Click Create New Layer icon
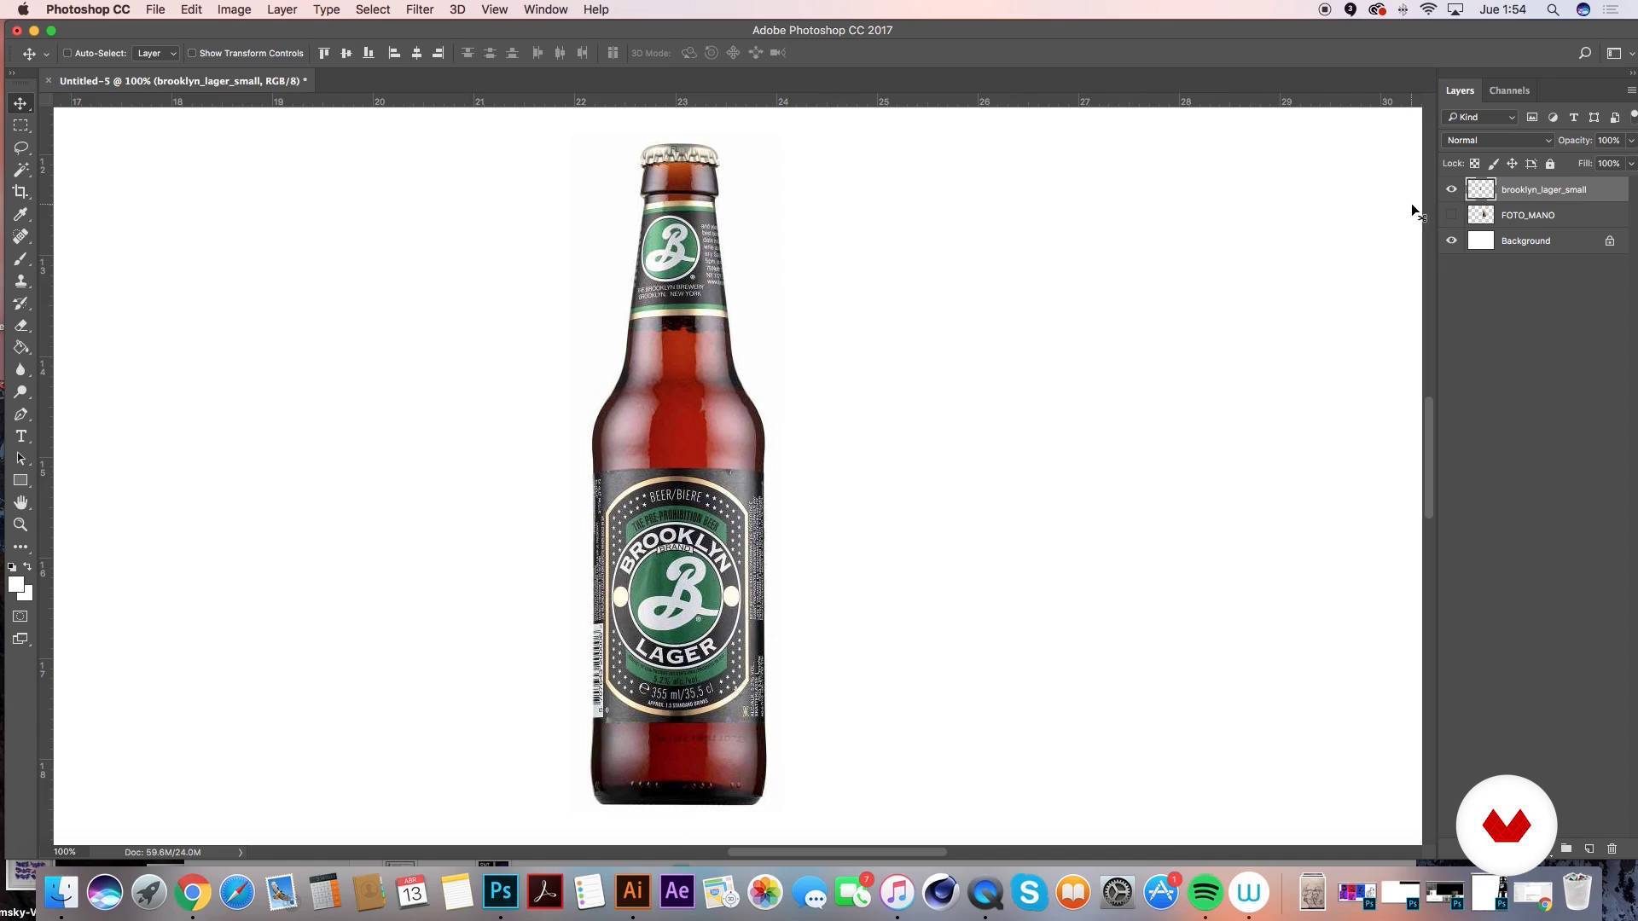 click(x=1589, y=849)
